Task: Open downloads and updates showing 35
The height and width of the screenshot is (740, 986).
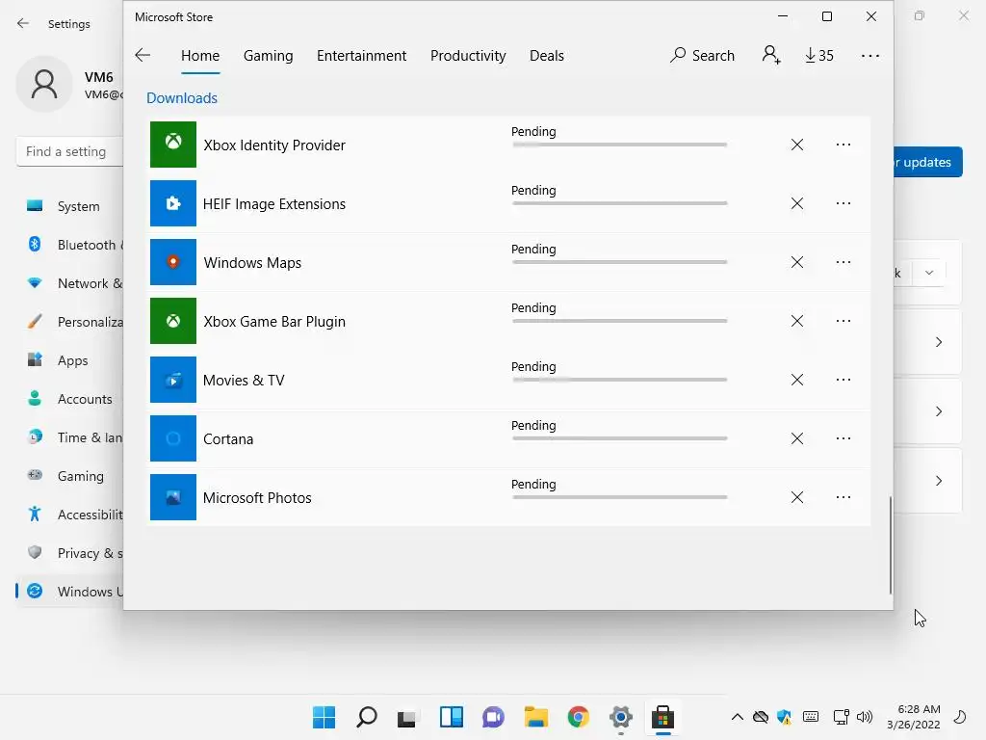Action: point(819,56)
